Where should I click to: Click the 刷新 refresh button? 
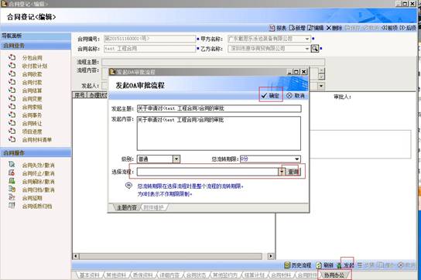pyautogui.click(x=325, y=265)
